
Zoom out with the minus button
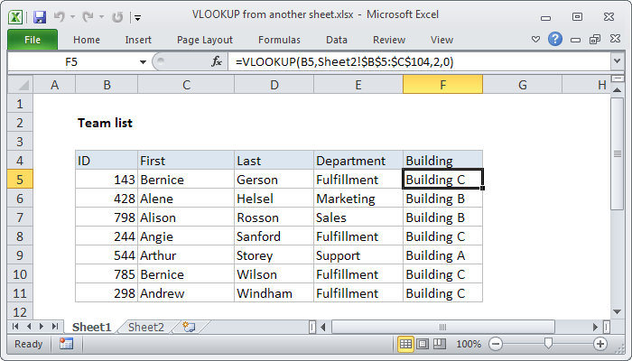coord(496,344)
